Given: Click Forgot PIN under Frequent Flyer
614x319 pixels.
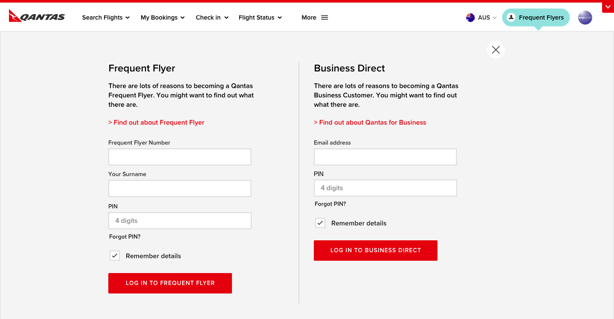Looking at the screenshot, I should point(125,236).
